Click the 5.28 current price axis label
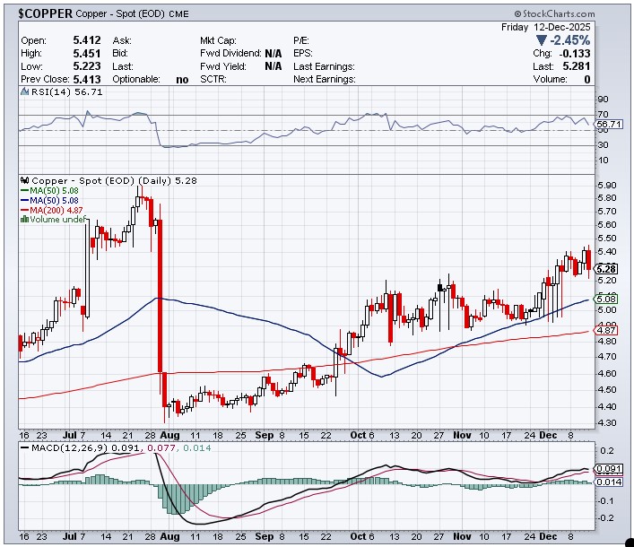634x547 pixels. (x=605, y=268)
